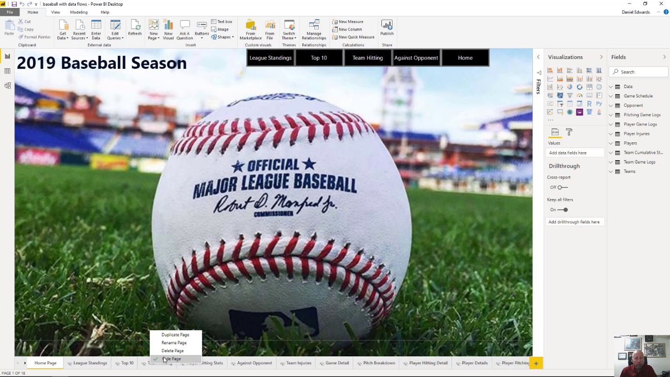Screen dimensions: 670x377
Task: Insert a Text box
Action: point(222,22)
